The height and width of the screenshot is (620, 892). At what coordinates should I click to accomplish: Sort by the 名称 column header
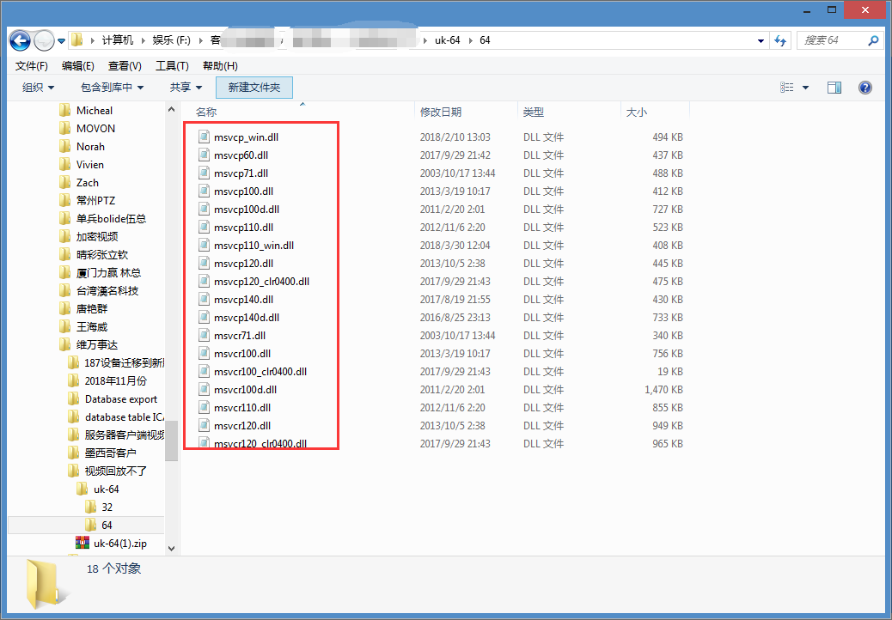click(x=206, y=112)
